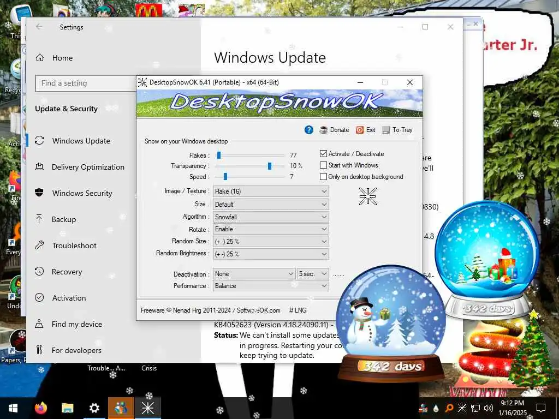Click the Troubleshoot wrench icon
This screenshot has width=559, height=419.
coord(39,245)
